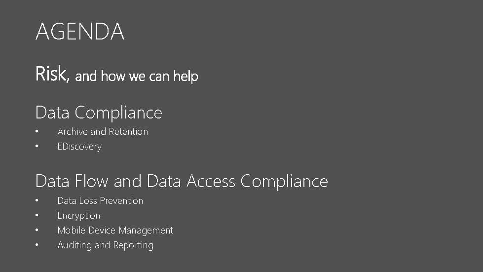The image size is (483, 272).
Task: Click the Encryption list item
Action: pos(79,215)
